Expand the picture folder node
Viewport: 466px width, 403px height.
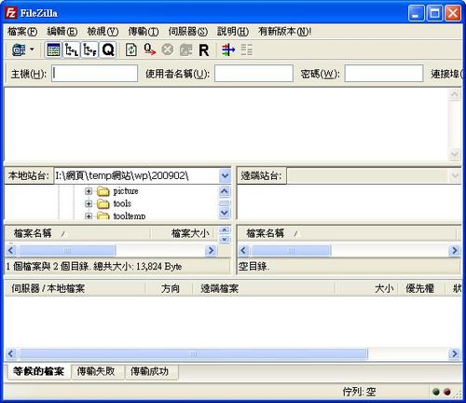coord(89,191)
